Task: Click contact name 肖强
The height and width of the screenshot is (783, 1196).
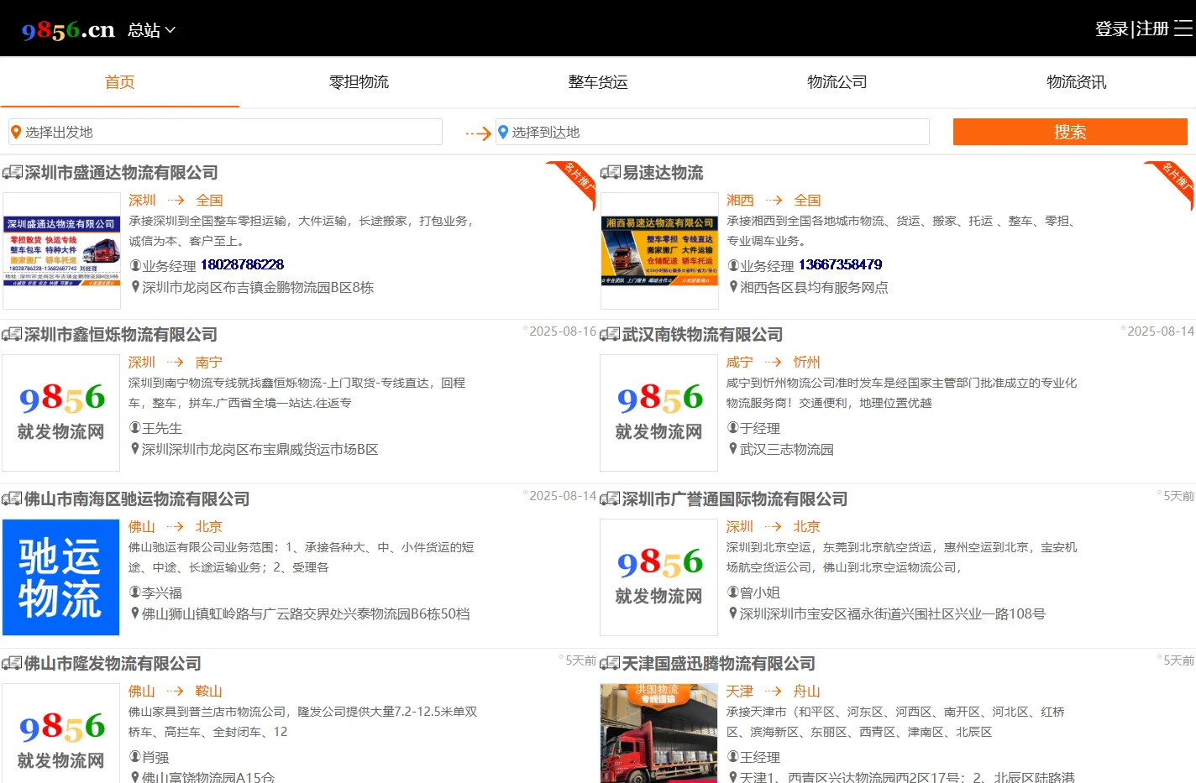Action: point(155,757)
